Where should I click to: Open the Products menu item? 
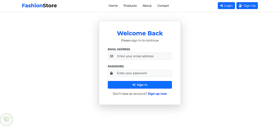click(x=130, y=6)
